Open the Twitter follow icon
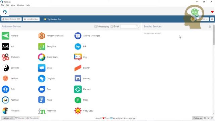 pos(208,118)
